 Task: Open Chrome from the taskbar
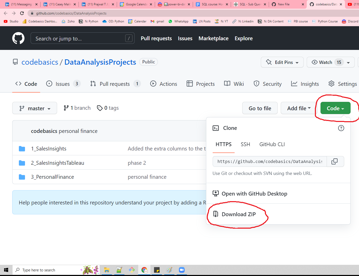pyautogui.click(x=145, y=270)
